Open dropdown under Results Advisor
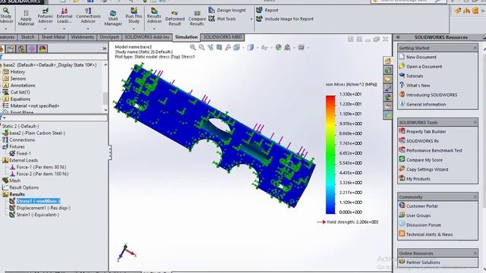 154,29
